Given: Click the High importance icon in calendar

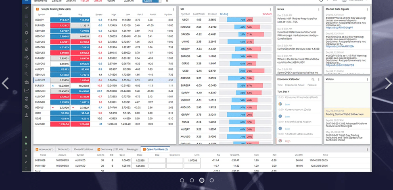Looking at the screenshot, I should (x=280, y=141).
